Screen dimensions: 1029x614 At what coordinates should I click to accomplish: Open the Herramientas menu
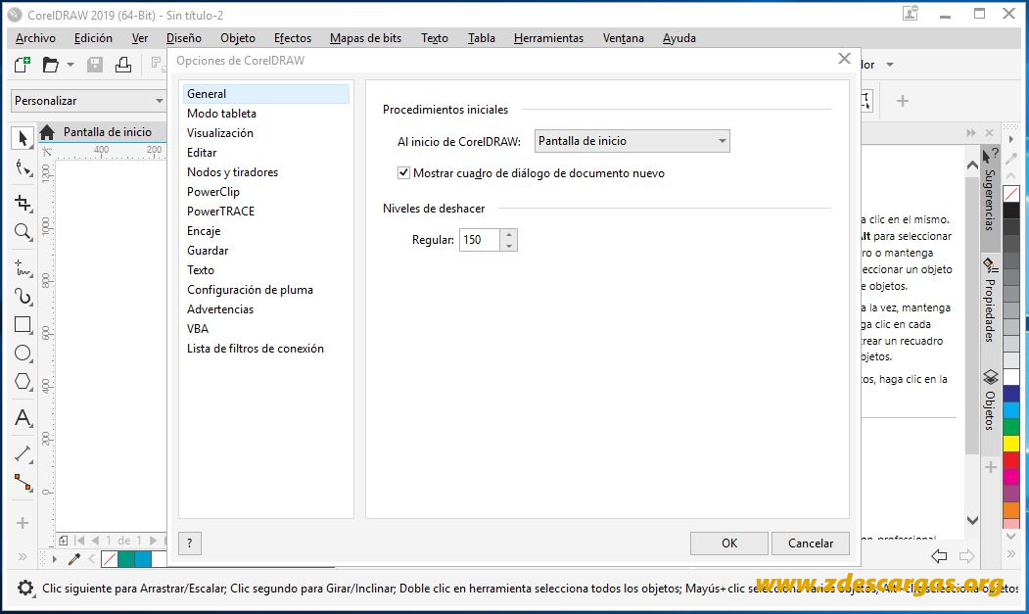(x=548, y=38)
